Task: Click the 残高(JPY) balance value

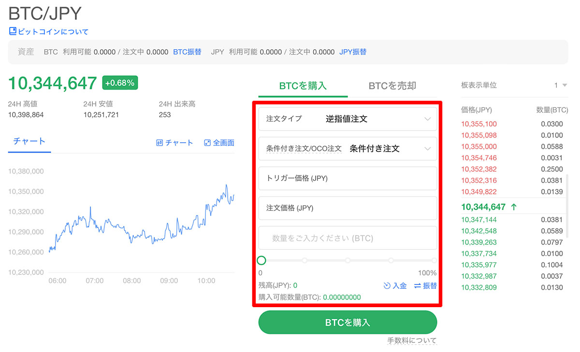Action: (x=295, y=285)
